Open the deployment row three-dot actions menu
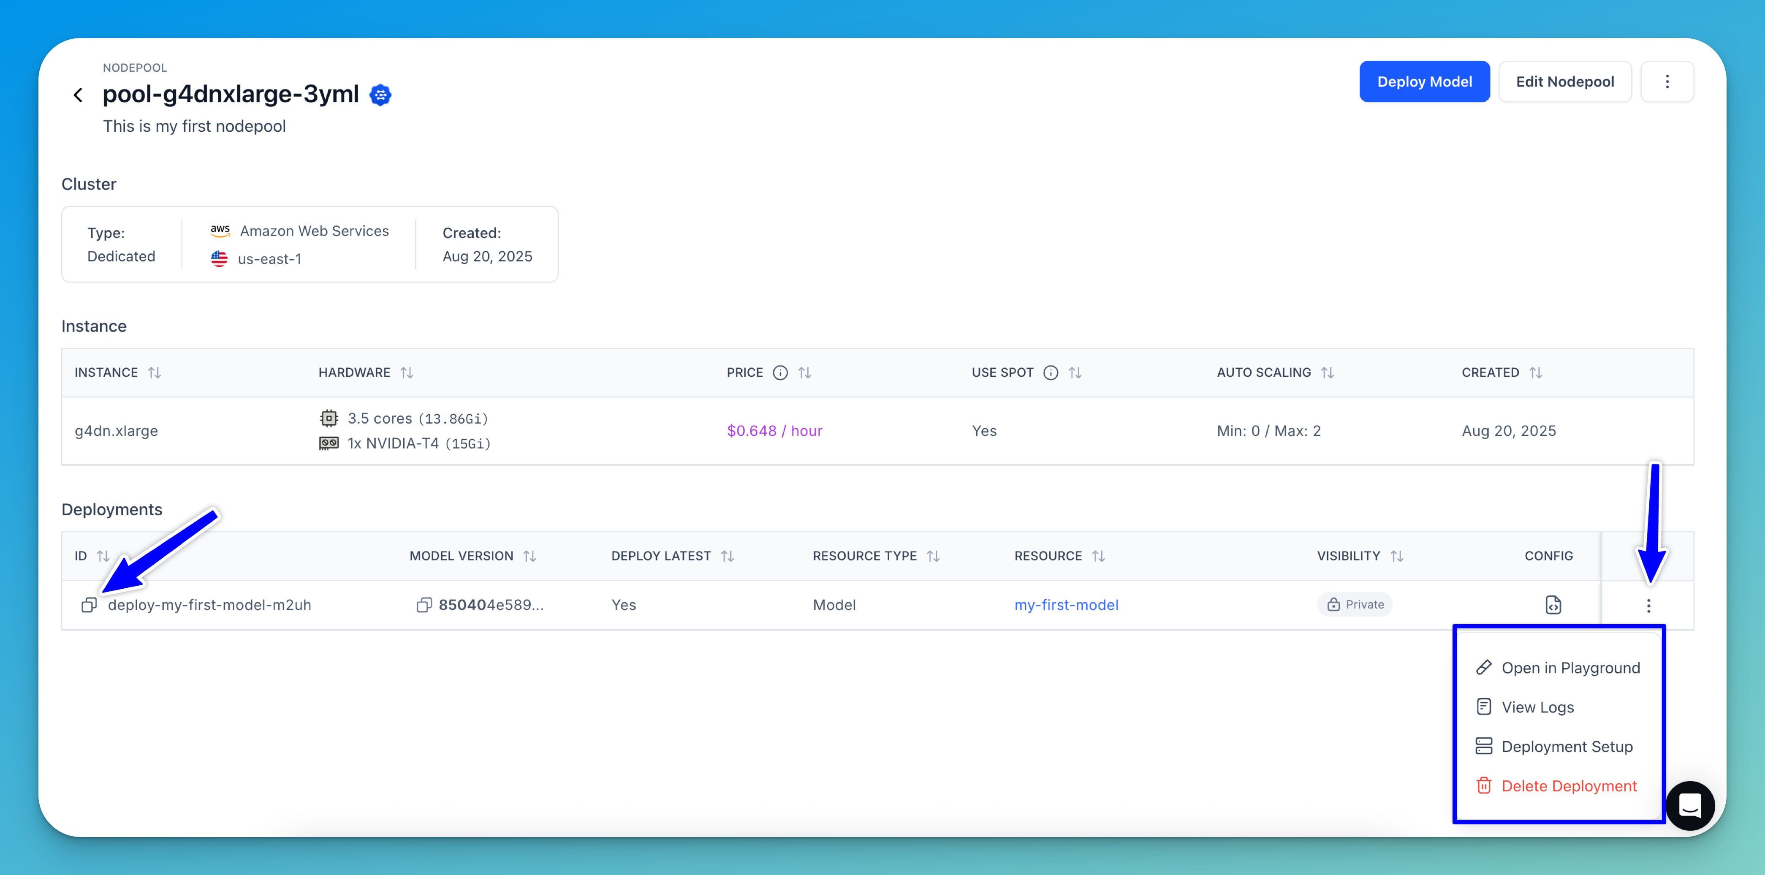This screenshot has height=875, width=1765. pos(1648,606)
